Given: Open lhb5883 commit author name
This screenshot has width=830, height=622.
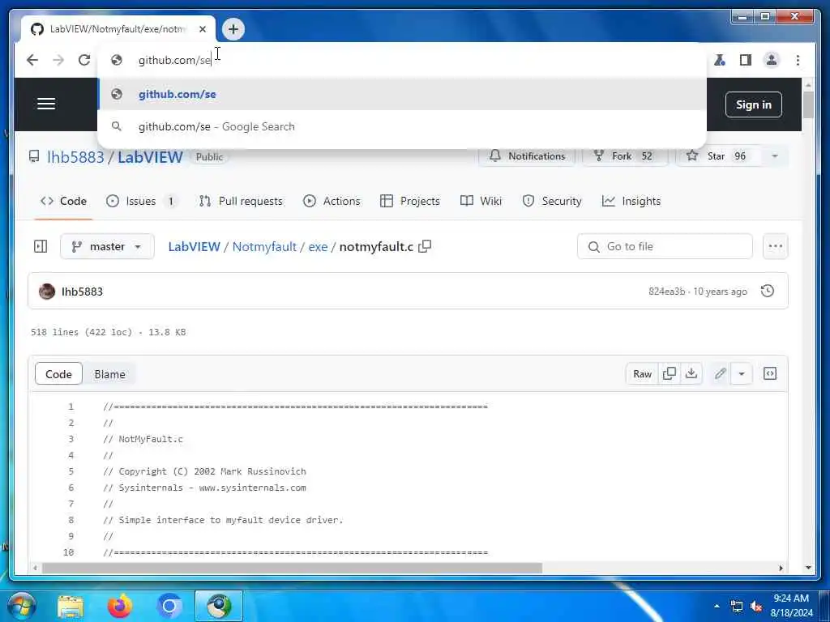Looking at the screenshot, I should click(x=82, y=292).
